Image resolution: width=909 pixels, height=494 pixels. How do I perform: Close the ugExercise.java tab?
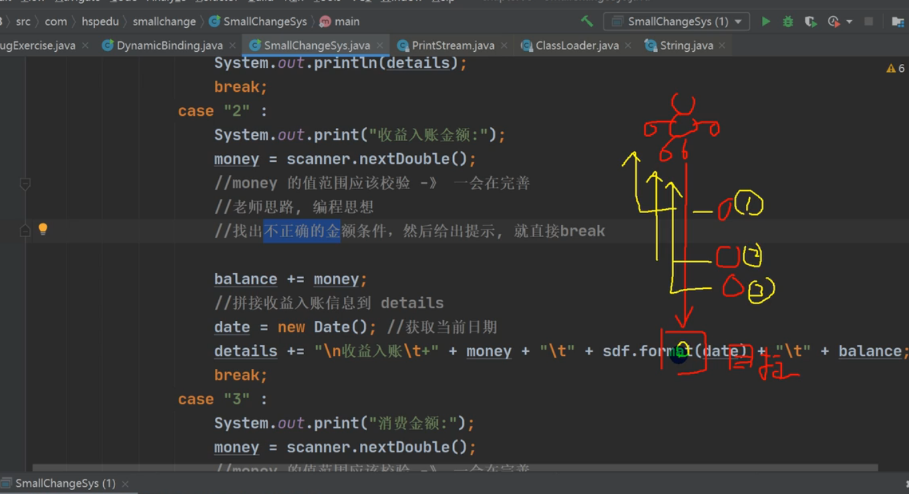(86, 45)
